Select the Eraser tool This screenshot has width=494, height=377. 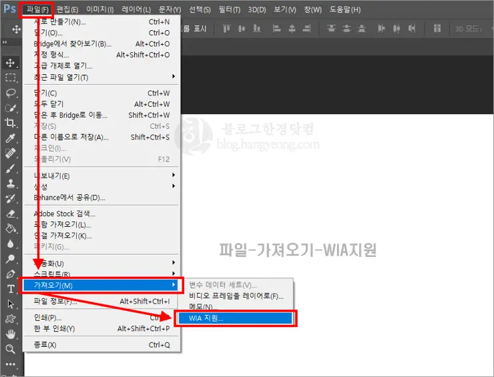pos(11,214)
